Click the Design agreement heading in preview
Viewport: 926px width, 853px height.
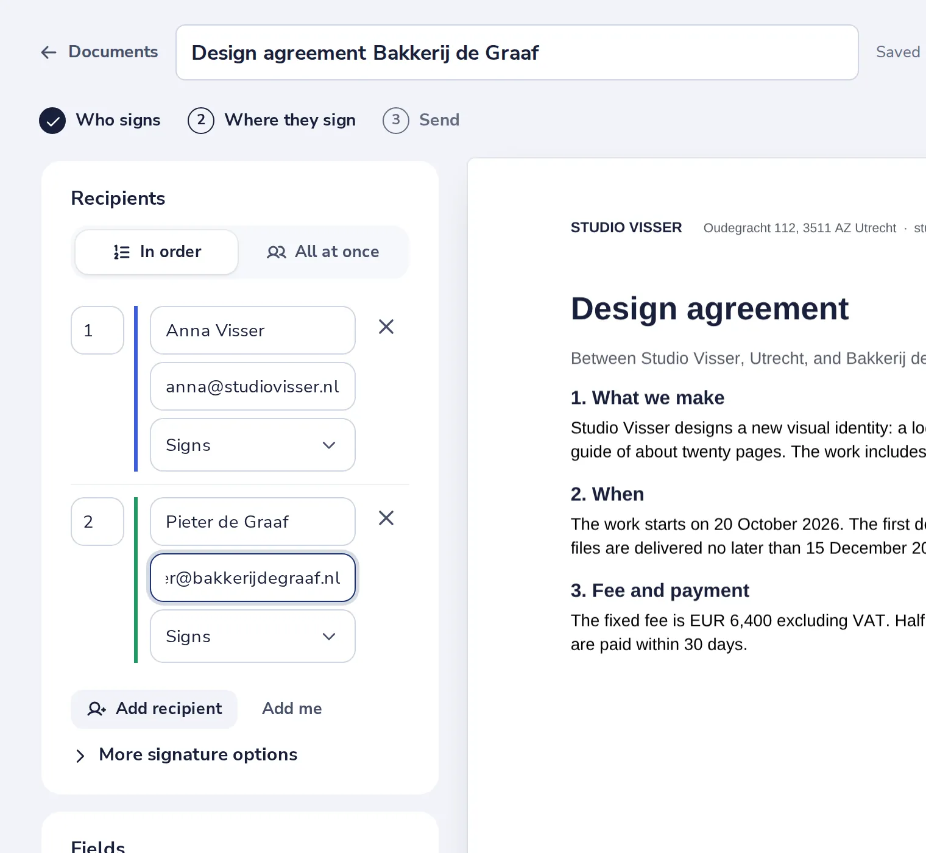coord(709,308)
